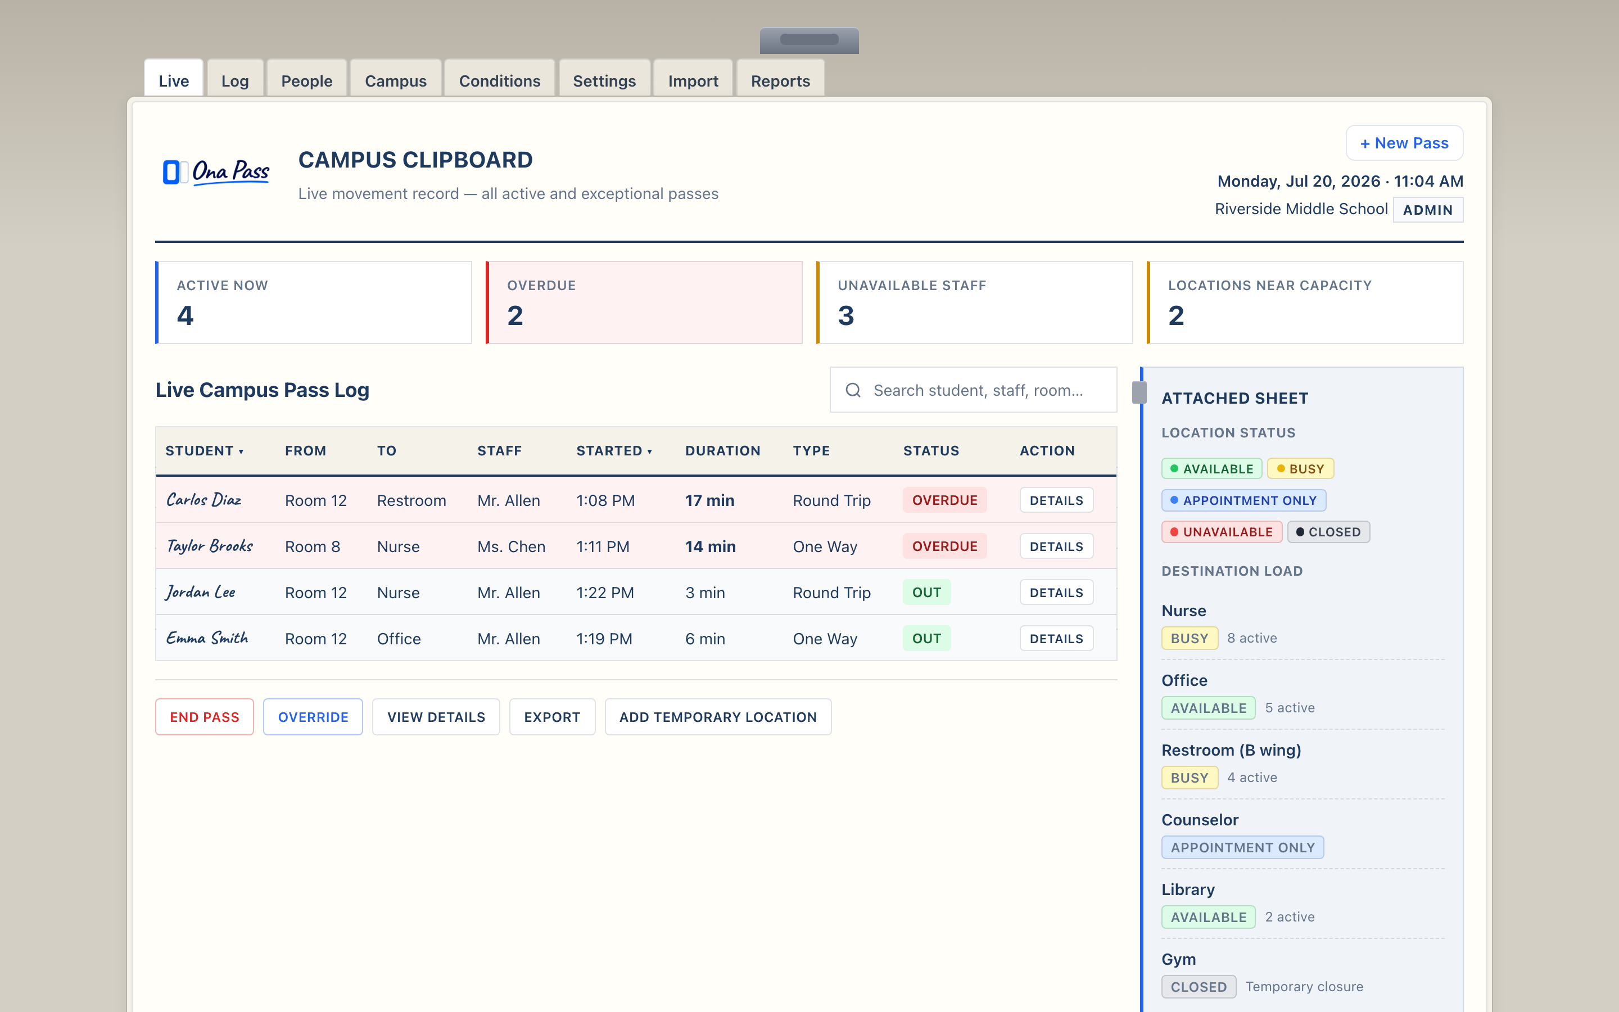Click the Jordan Lee student name
This screenshot has width=1619, height=1012.
click(x=201, y=593)
